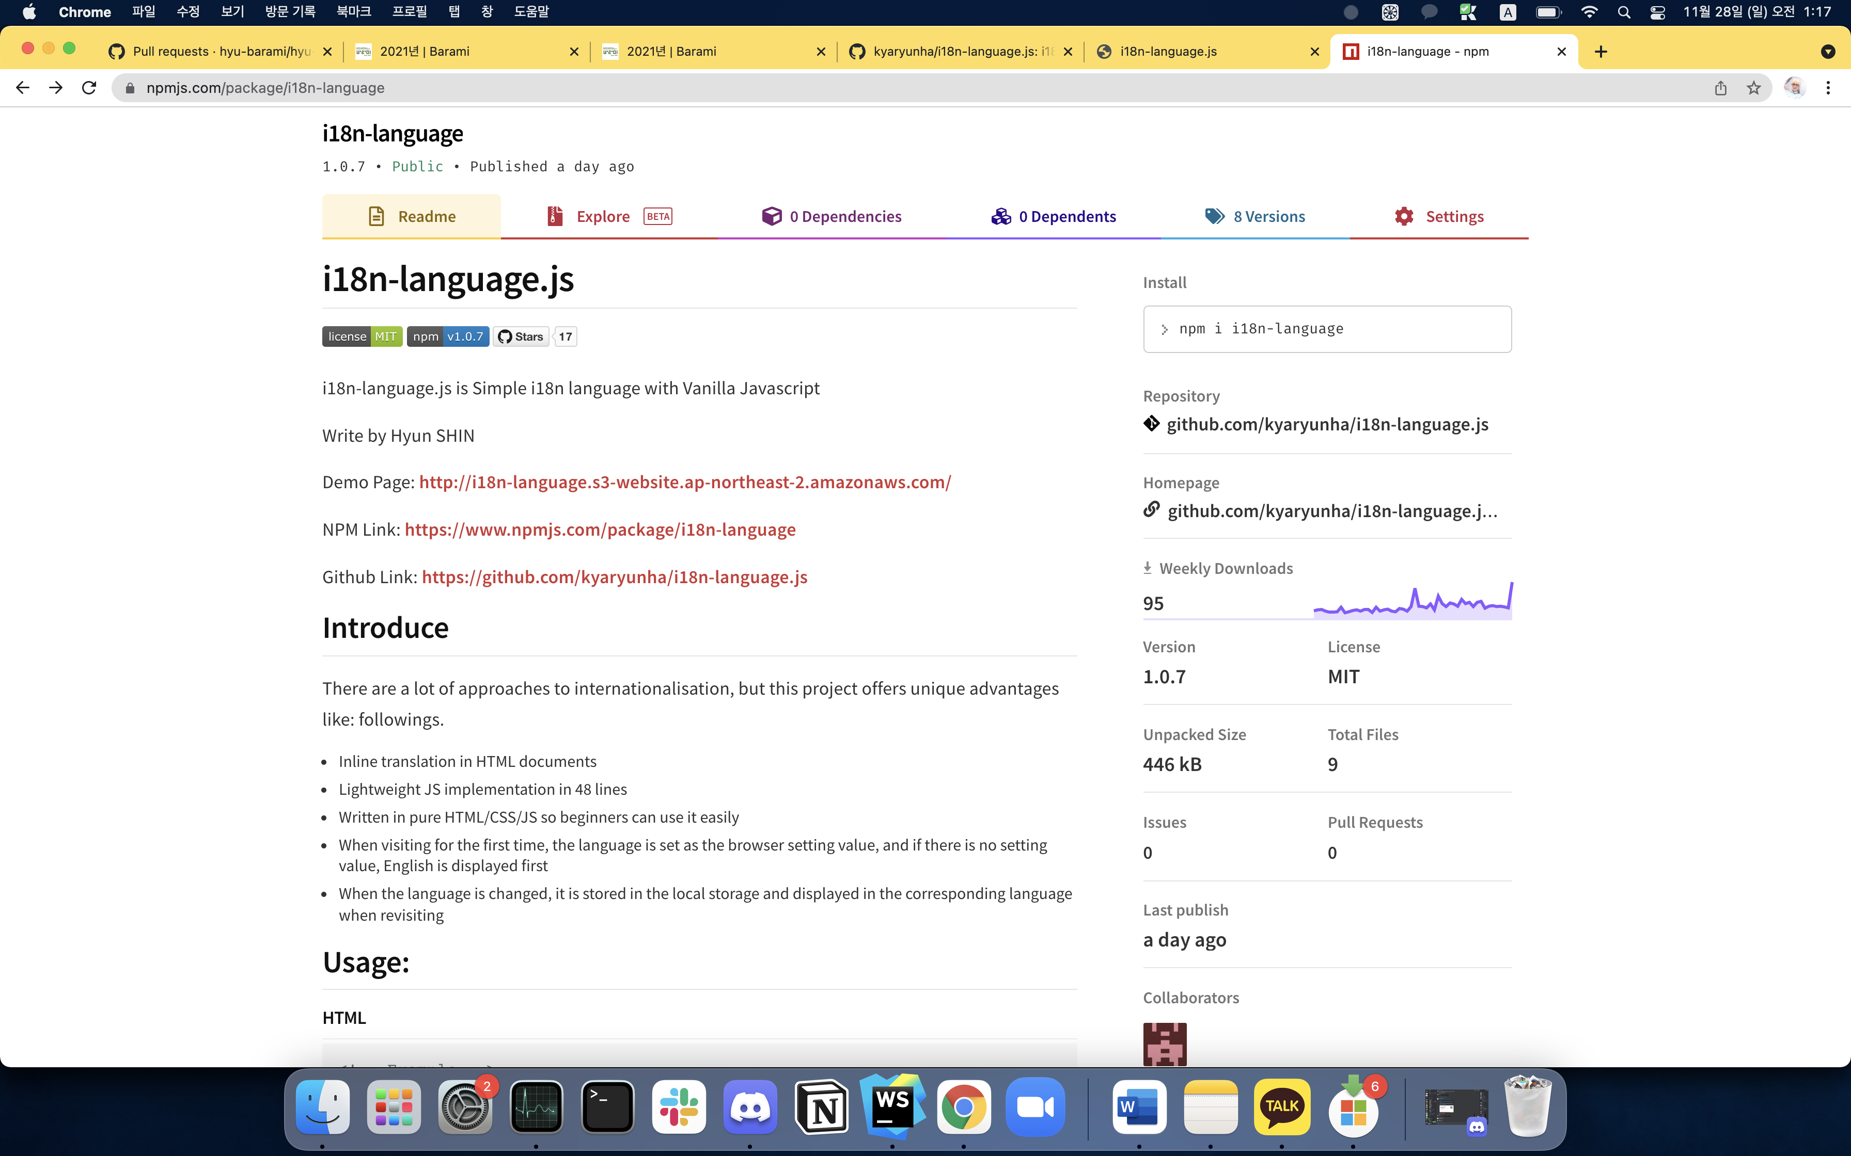
Task: Expand the tab search dropdown arrow
Action: coord(1827,51)
